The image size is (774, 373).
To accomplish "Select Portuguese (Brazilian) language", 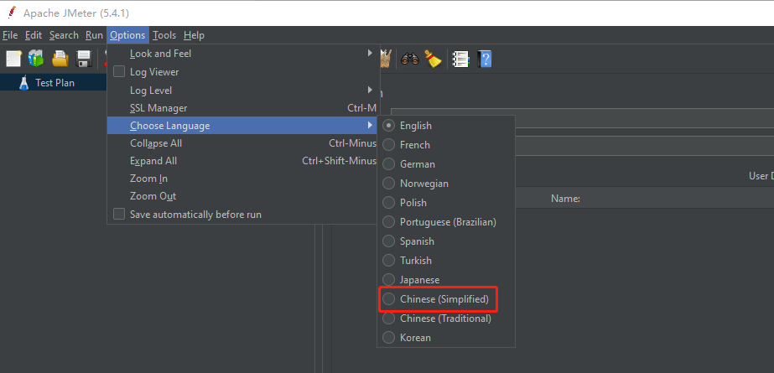I will (x=447, y=222).
